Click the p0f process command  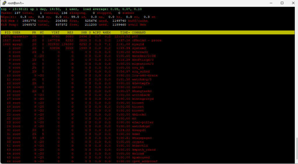pos(135,36)
